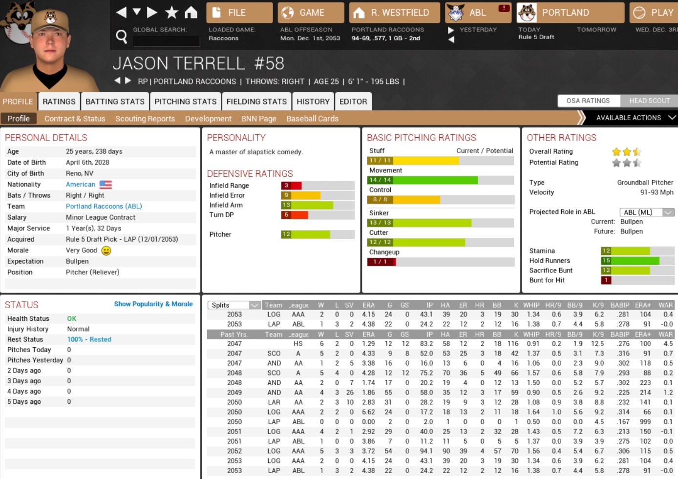The width and height of the screenshot is (678, 479).
Task: Switch to OSA Ratings view
Action: [x=588, y=101]
